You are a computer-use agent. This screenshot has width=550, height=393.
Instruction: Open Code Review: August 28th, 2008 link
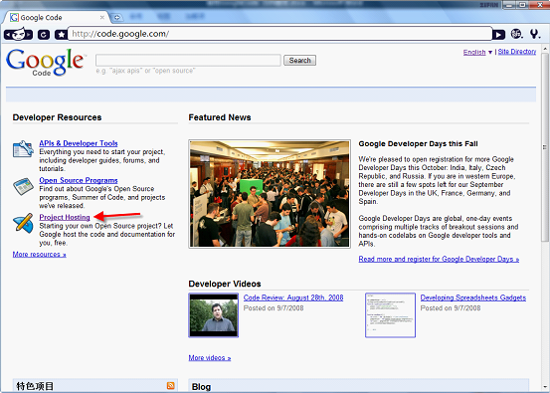tap(293, 297)
